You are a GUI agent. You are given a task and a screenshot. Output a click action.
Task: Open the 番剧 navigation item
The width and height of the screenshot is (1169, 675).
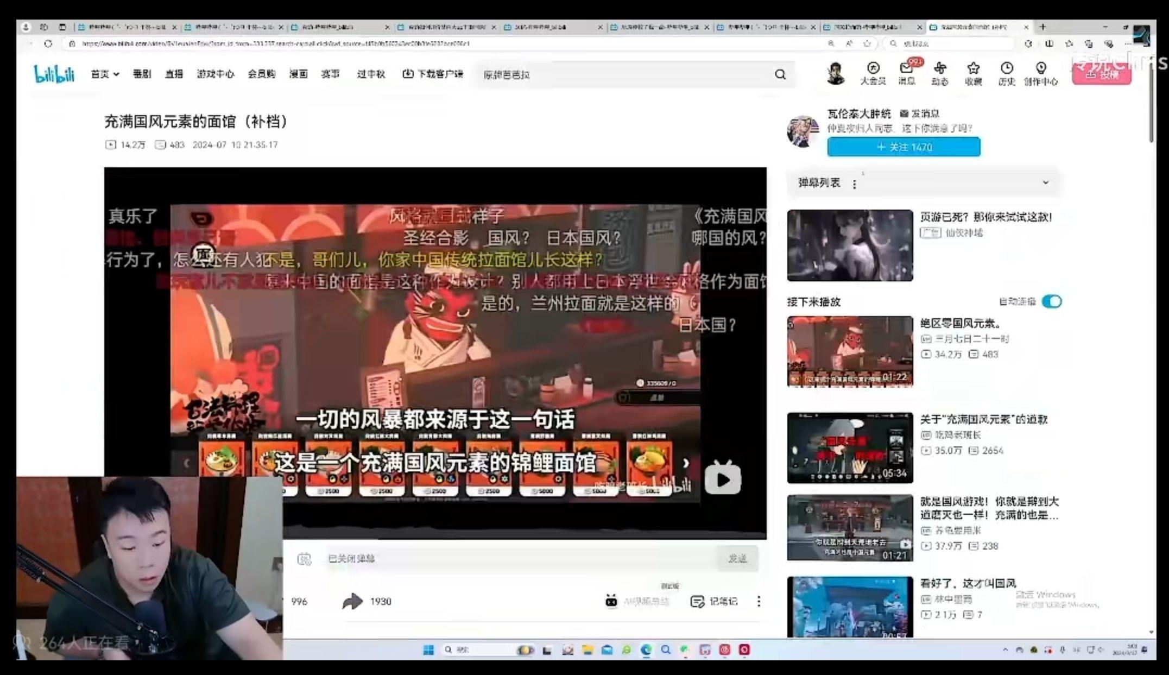142,74
